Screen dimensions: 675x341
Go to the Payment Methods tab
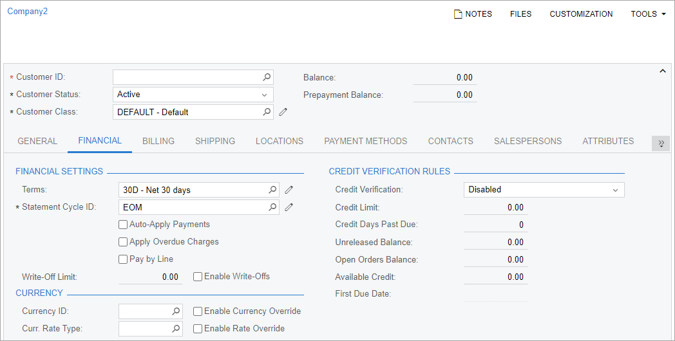(365, 141)
